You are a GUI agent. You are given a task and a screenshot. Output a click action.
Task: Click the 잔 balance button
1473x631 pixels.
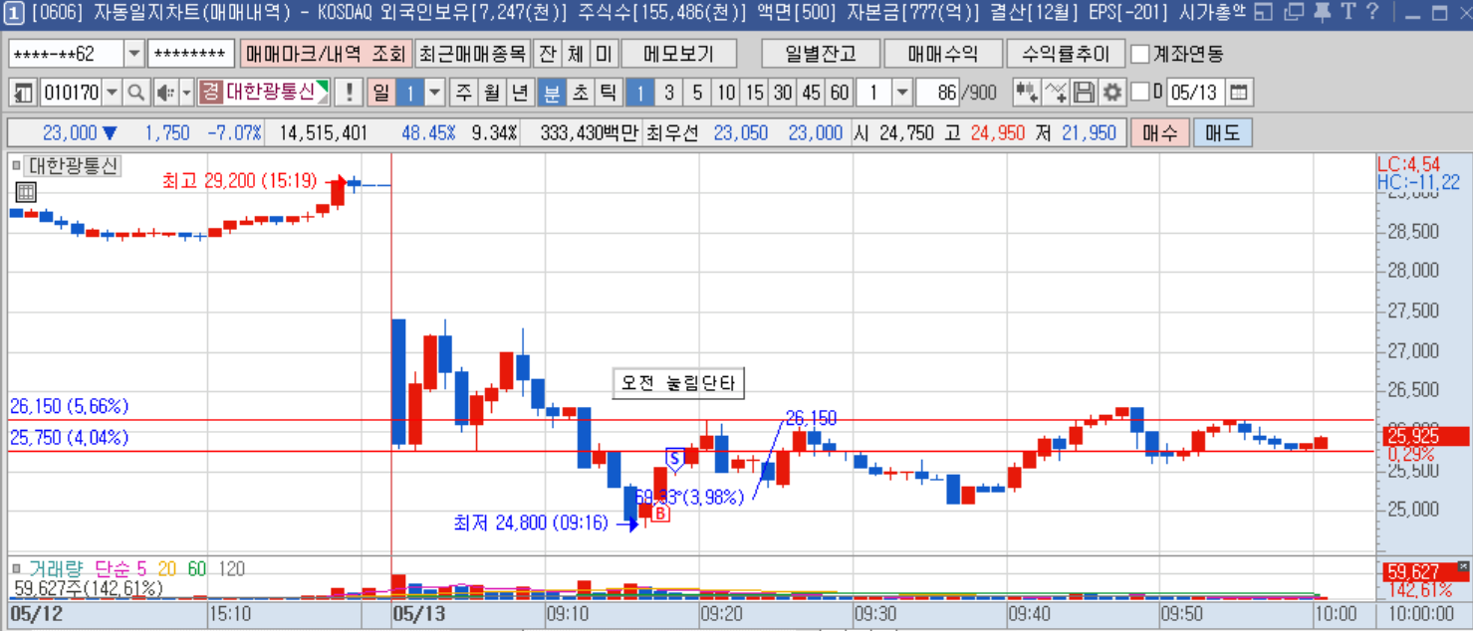548,54
